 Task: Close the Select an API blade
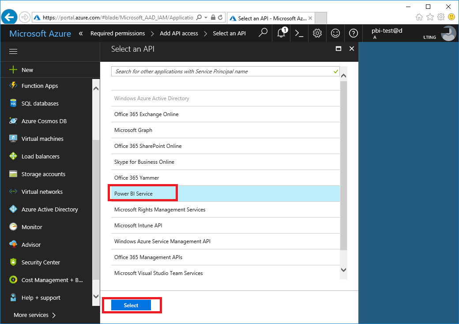(x=352, y=49)
